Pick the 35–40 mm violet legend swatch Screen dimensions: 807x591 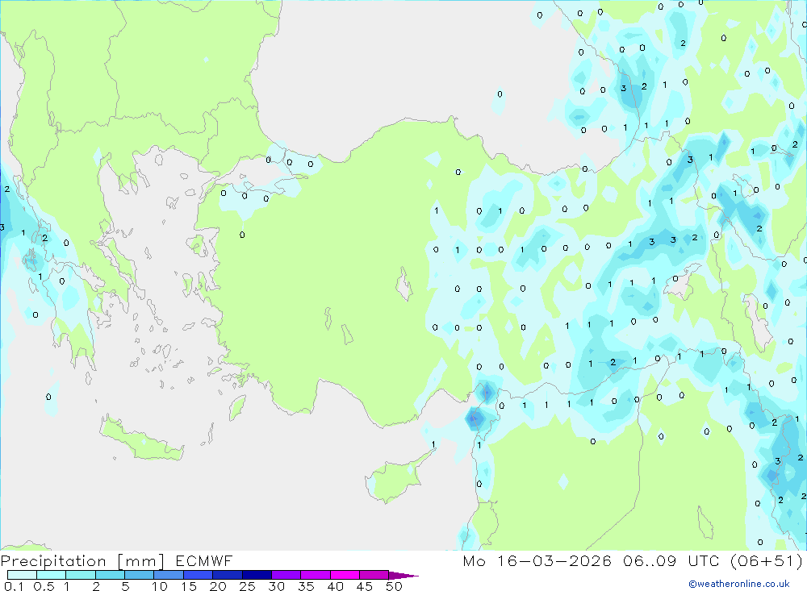pyautogui.click(x=315, y=575)
